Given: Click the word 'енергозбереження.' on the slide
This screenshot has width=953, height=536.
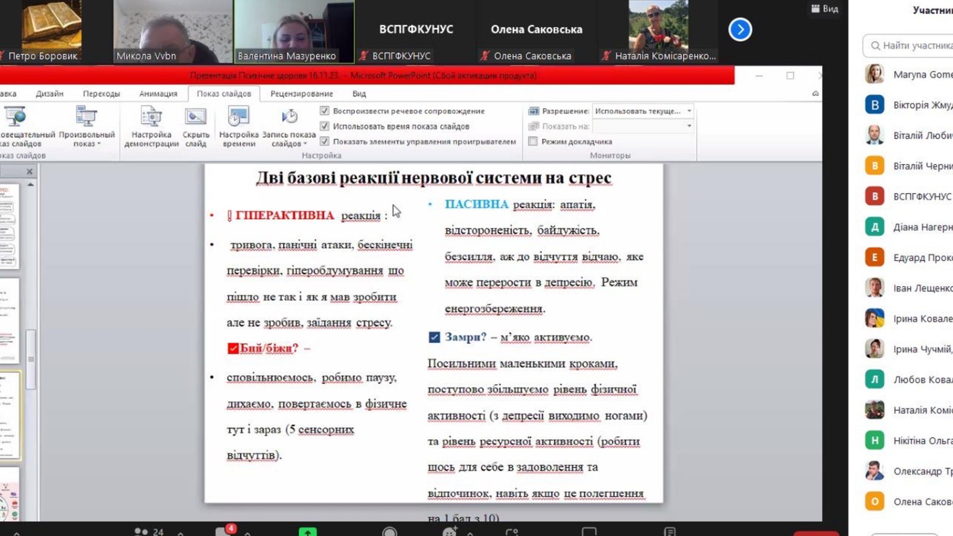Looking at the screenshot, I should pos(495,309).
